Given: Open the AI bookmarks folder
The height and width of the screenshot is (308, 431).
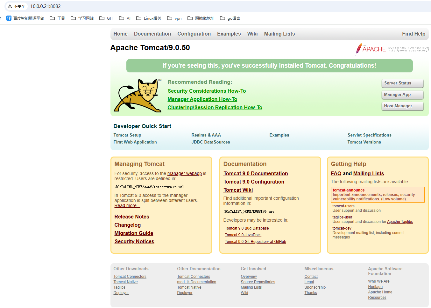Looking at the screenshot, I should tap(125, 18).
